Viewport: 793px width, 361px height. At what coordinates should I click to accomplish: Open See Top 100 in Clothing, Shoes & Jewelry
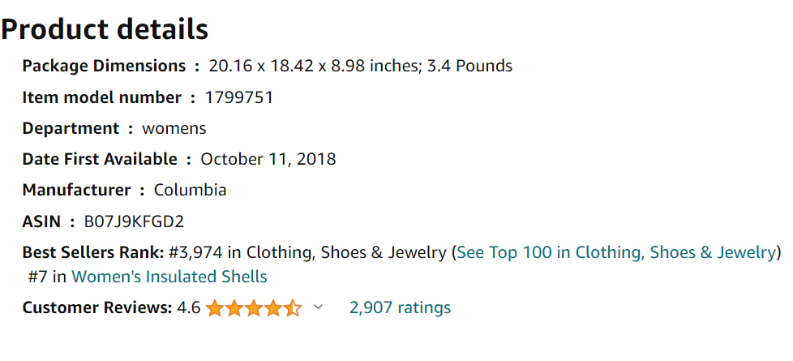(616, 252)
